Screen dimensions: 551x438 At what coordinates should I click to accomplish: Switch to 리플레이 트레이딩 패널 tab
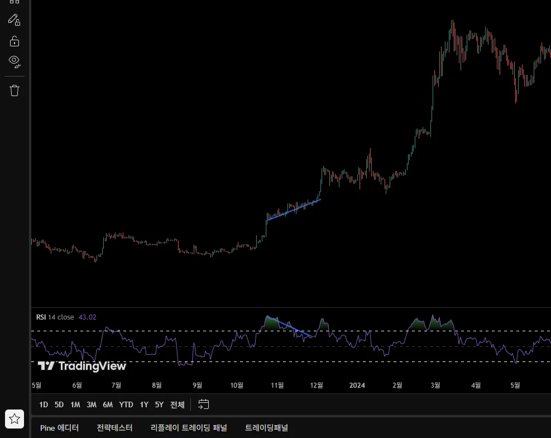pyautogui.click(x=189, y=428)
